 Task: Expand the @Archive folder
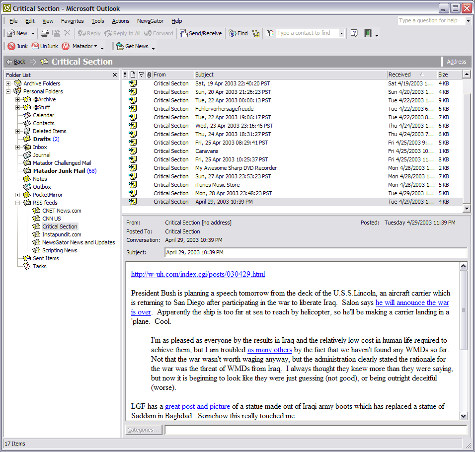[x=17, y=99]
